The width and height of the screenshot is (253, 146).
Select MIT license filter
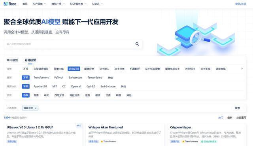click(x=55, y=87)
